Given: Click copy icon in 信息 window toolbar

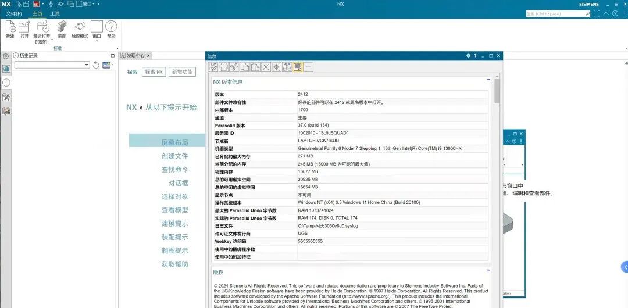Looking at the screenshot, I should [x=245, y=67].
